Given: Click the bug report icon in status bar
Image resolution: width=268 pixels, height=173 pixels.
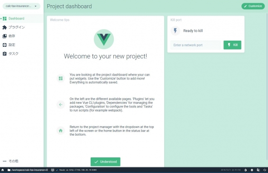Looking at the screenshot, I should click(x=252, y=170).
